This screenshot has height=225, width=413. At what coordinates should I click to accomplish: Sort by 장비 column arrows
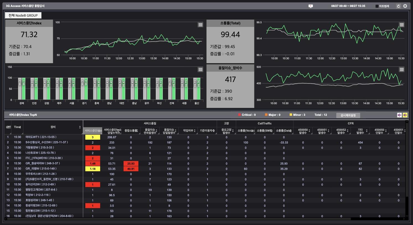80,127
